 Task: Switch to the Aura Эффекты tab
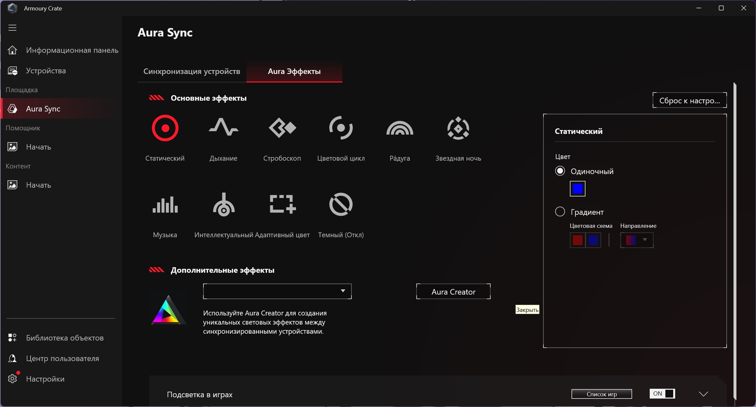(x=294, y=71)
